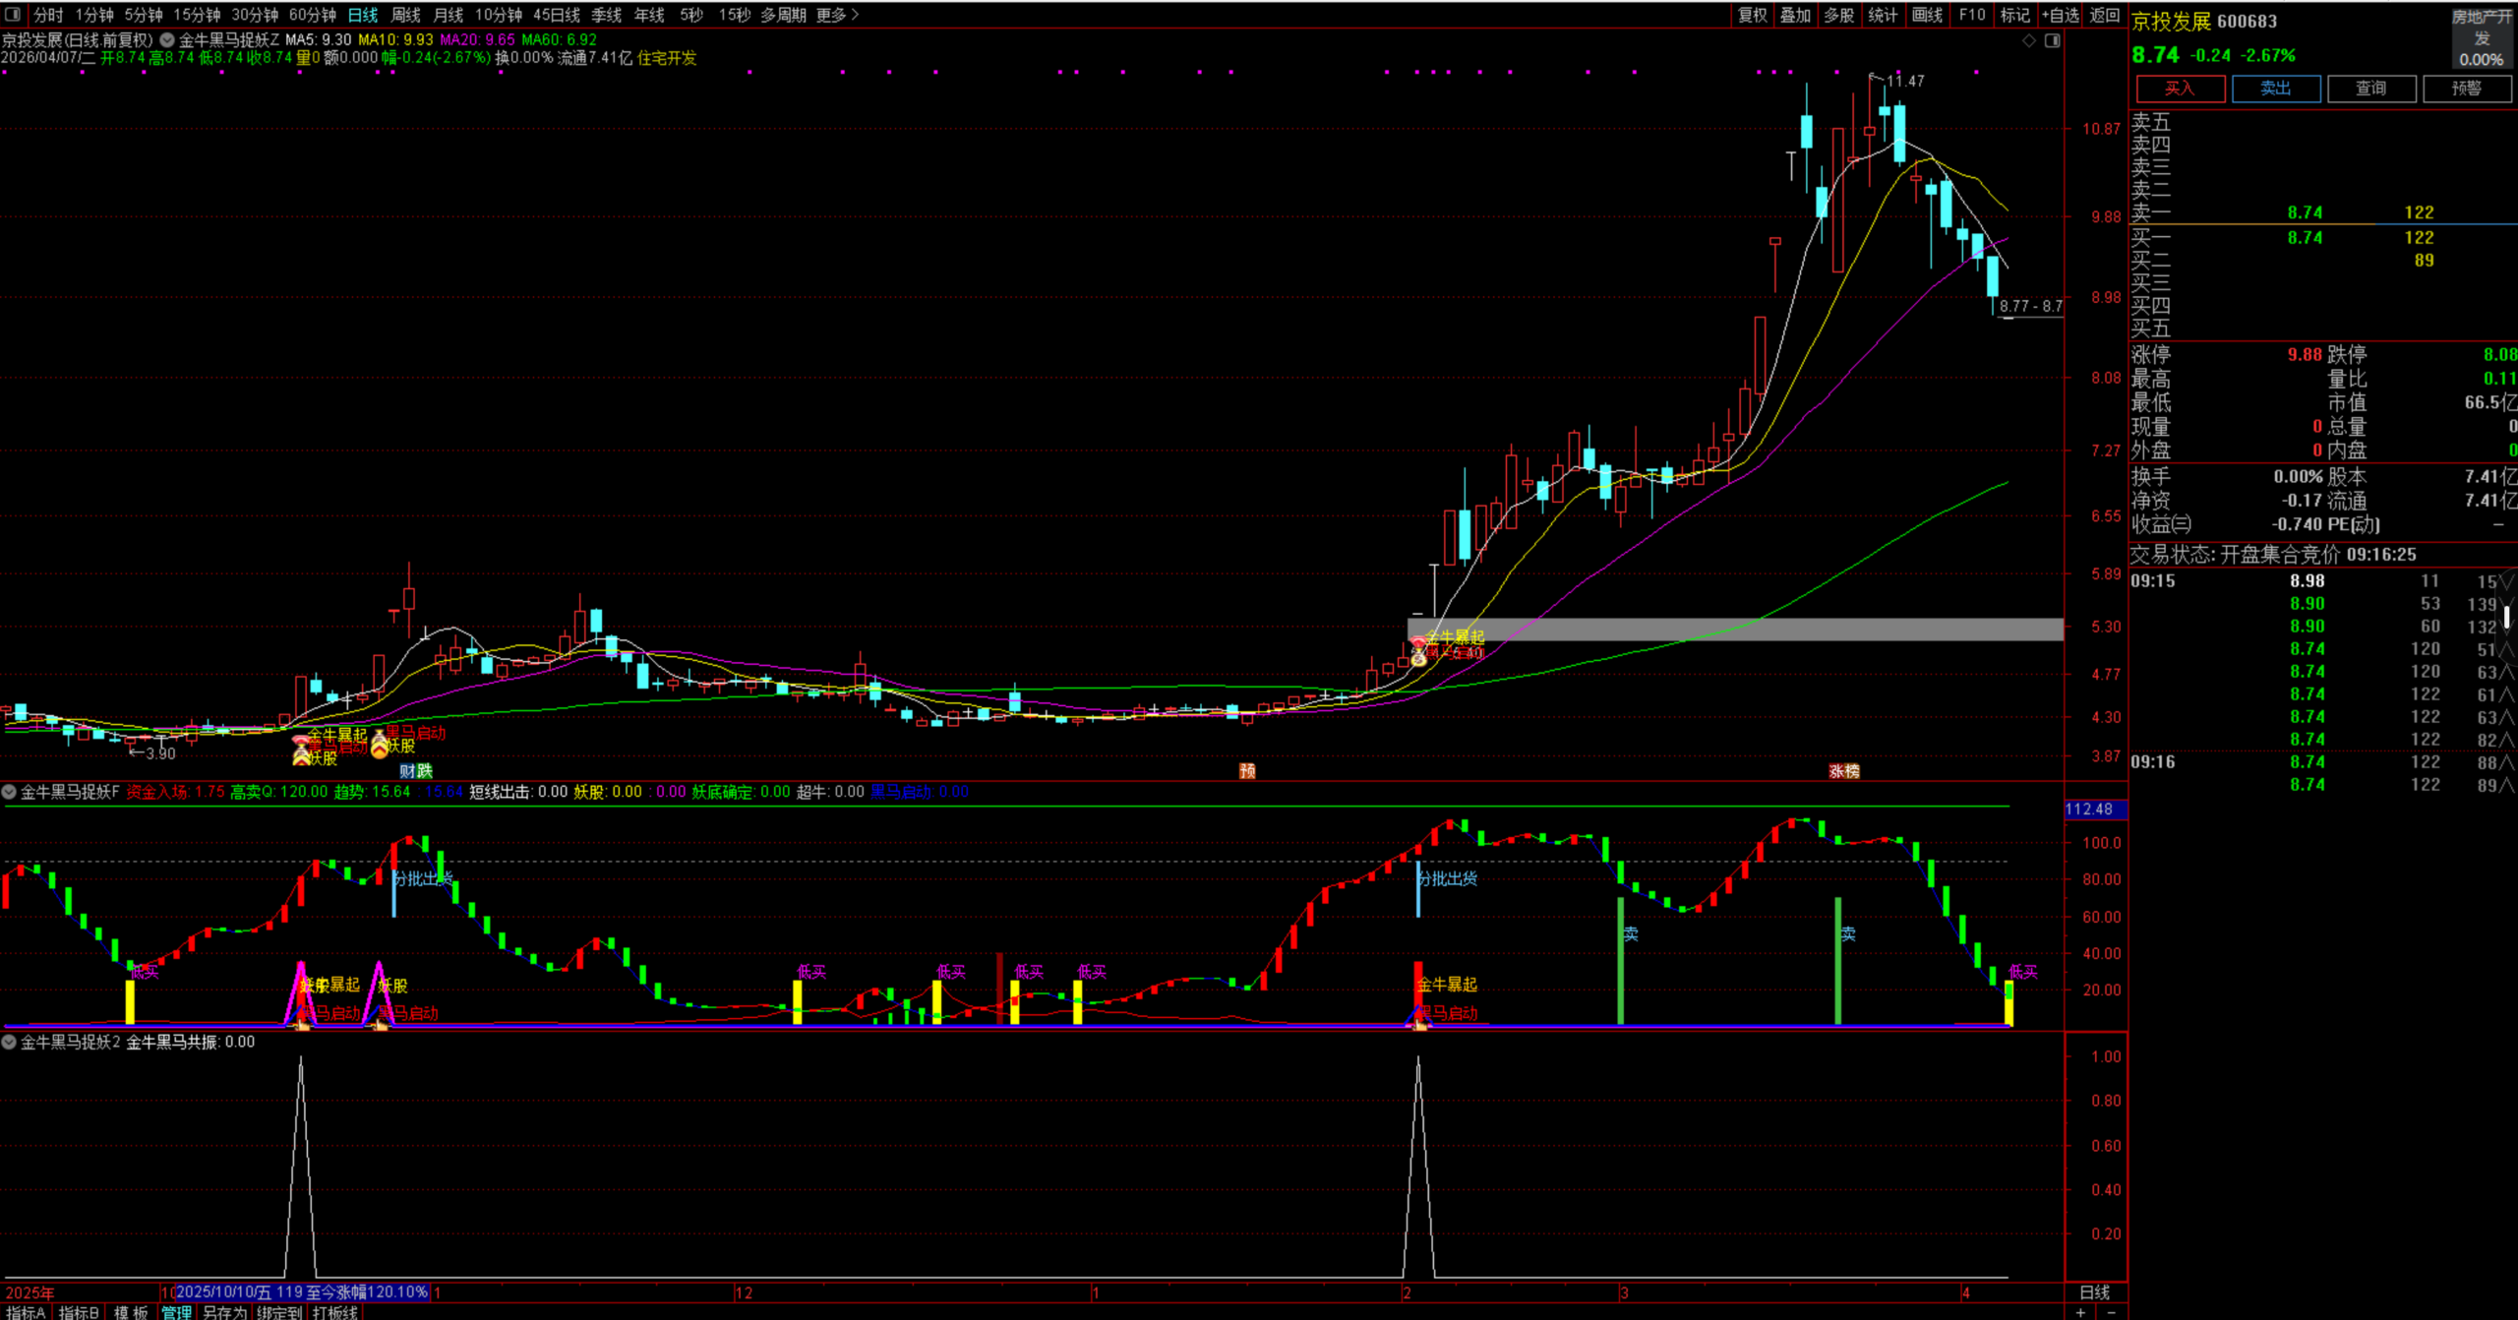Open the 金牛黑马捉妖F indicator dropdown arrow
This screenshot has width=2518, height=1320.
(9, 792)
